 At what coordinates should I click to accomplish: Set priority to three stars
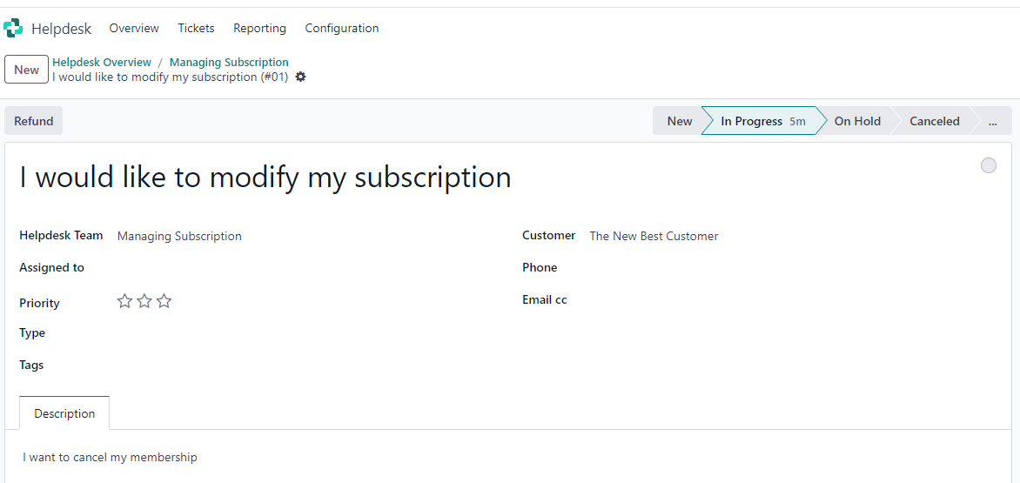tap(164, 301)
